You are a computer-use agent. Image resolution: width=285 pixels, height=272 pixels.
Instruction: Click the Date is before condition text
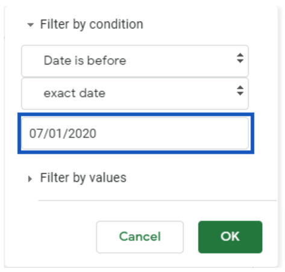click(85, 61)
